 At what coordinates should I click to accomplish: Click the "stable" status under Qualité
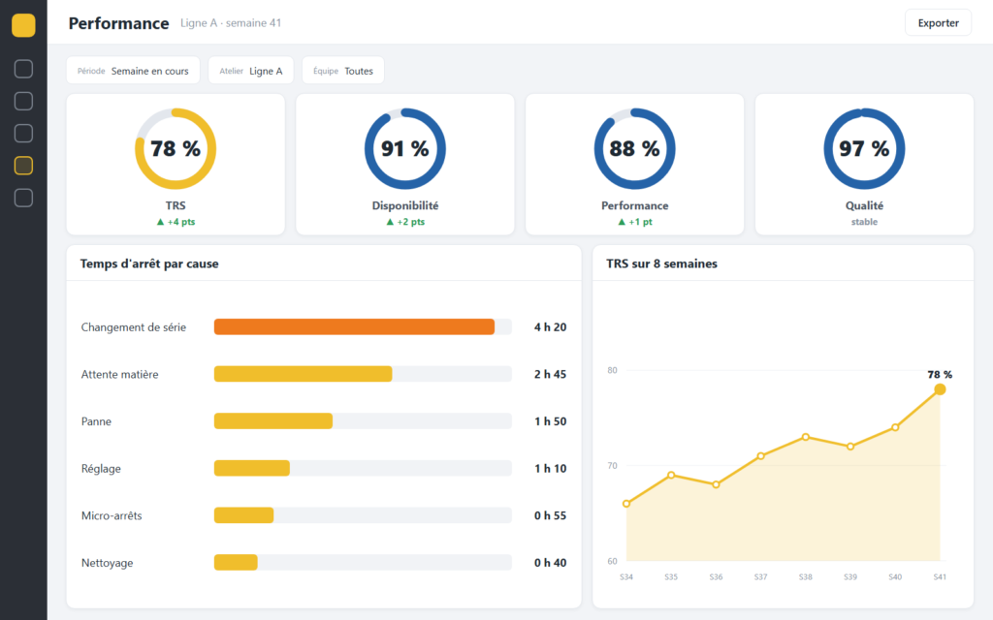pos(864,222)
